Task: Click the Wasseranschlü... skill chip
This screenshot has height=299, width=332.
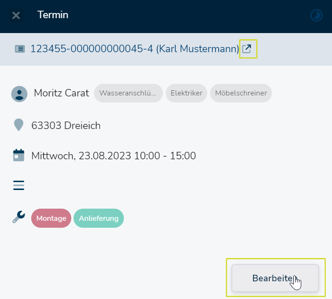Action: 129,93
